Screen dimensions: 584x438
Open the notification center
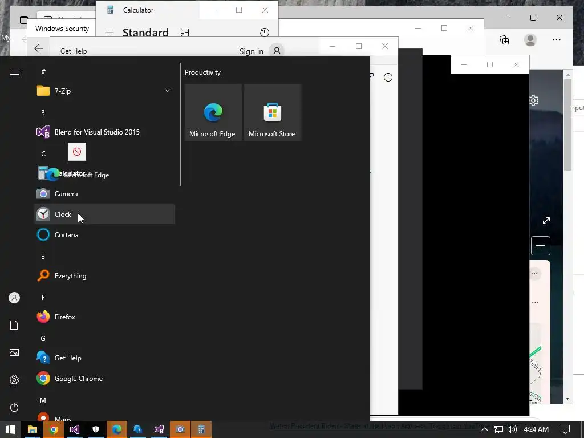pyautogui.click(x=565, y=429)
